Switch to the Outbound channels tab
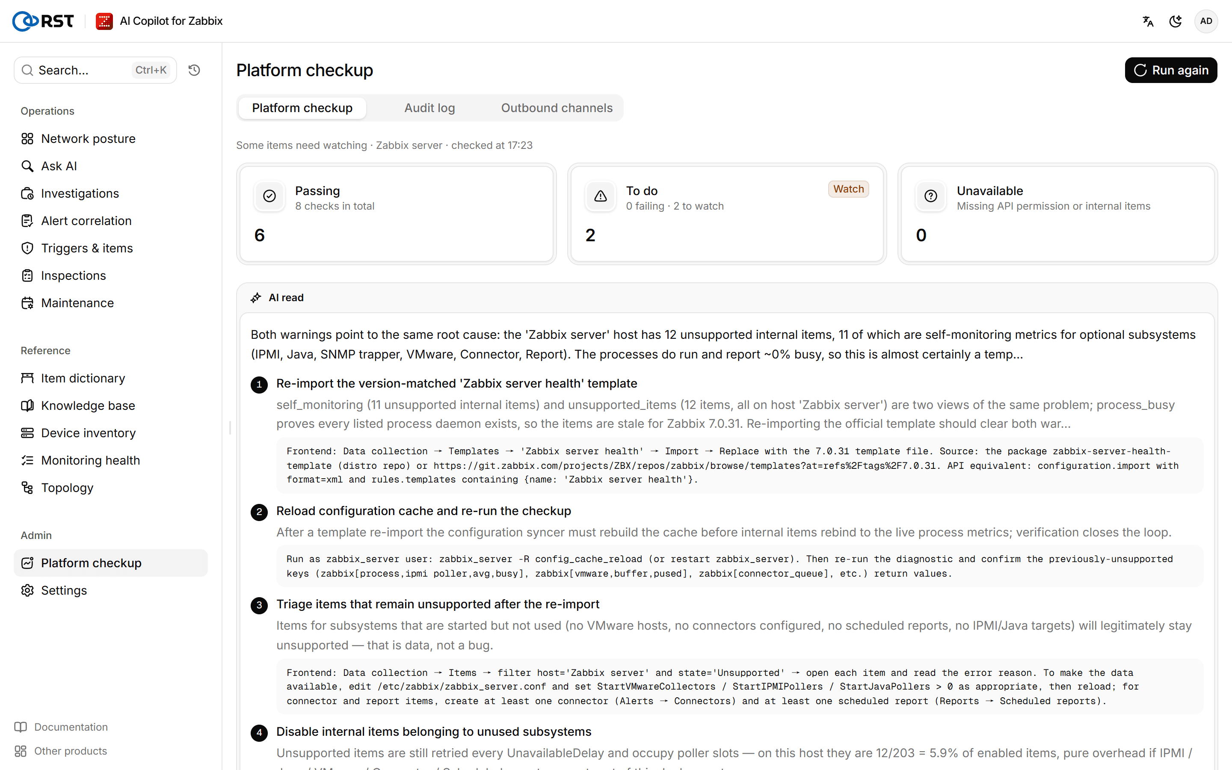Viewport: 1232px width, 770px height. click(557, 108)
